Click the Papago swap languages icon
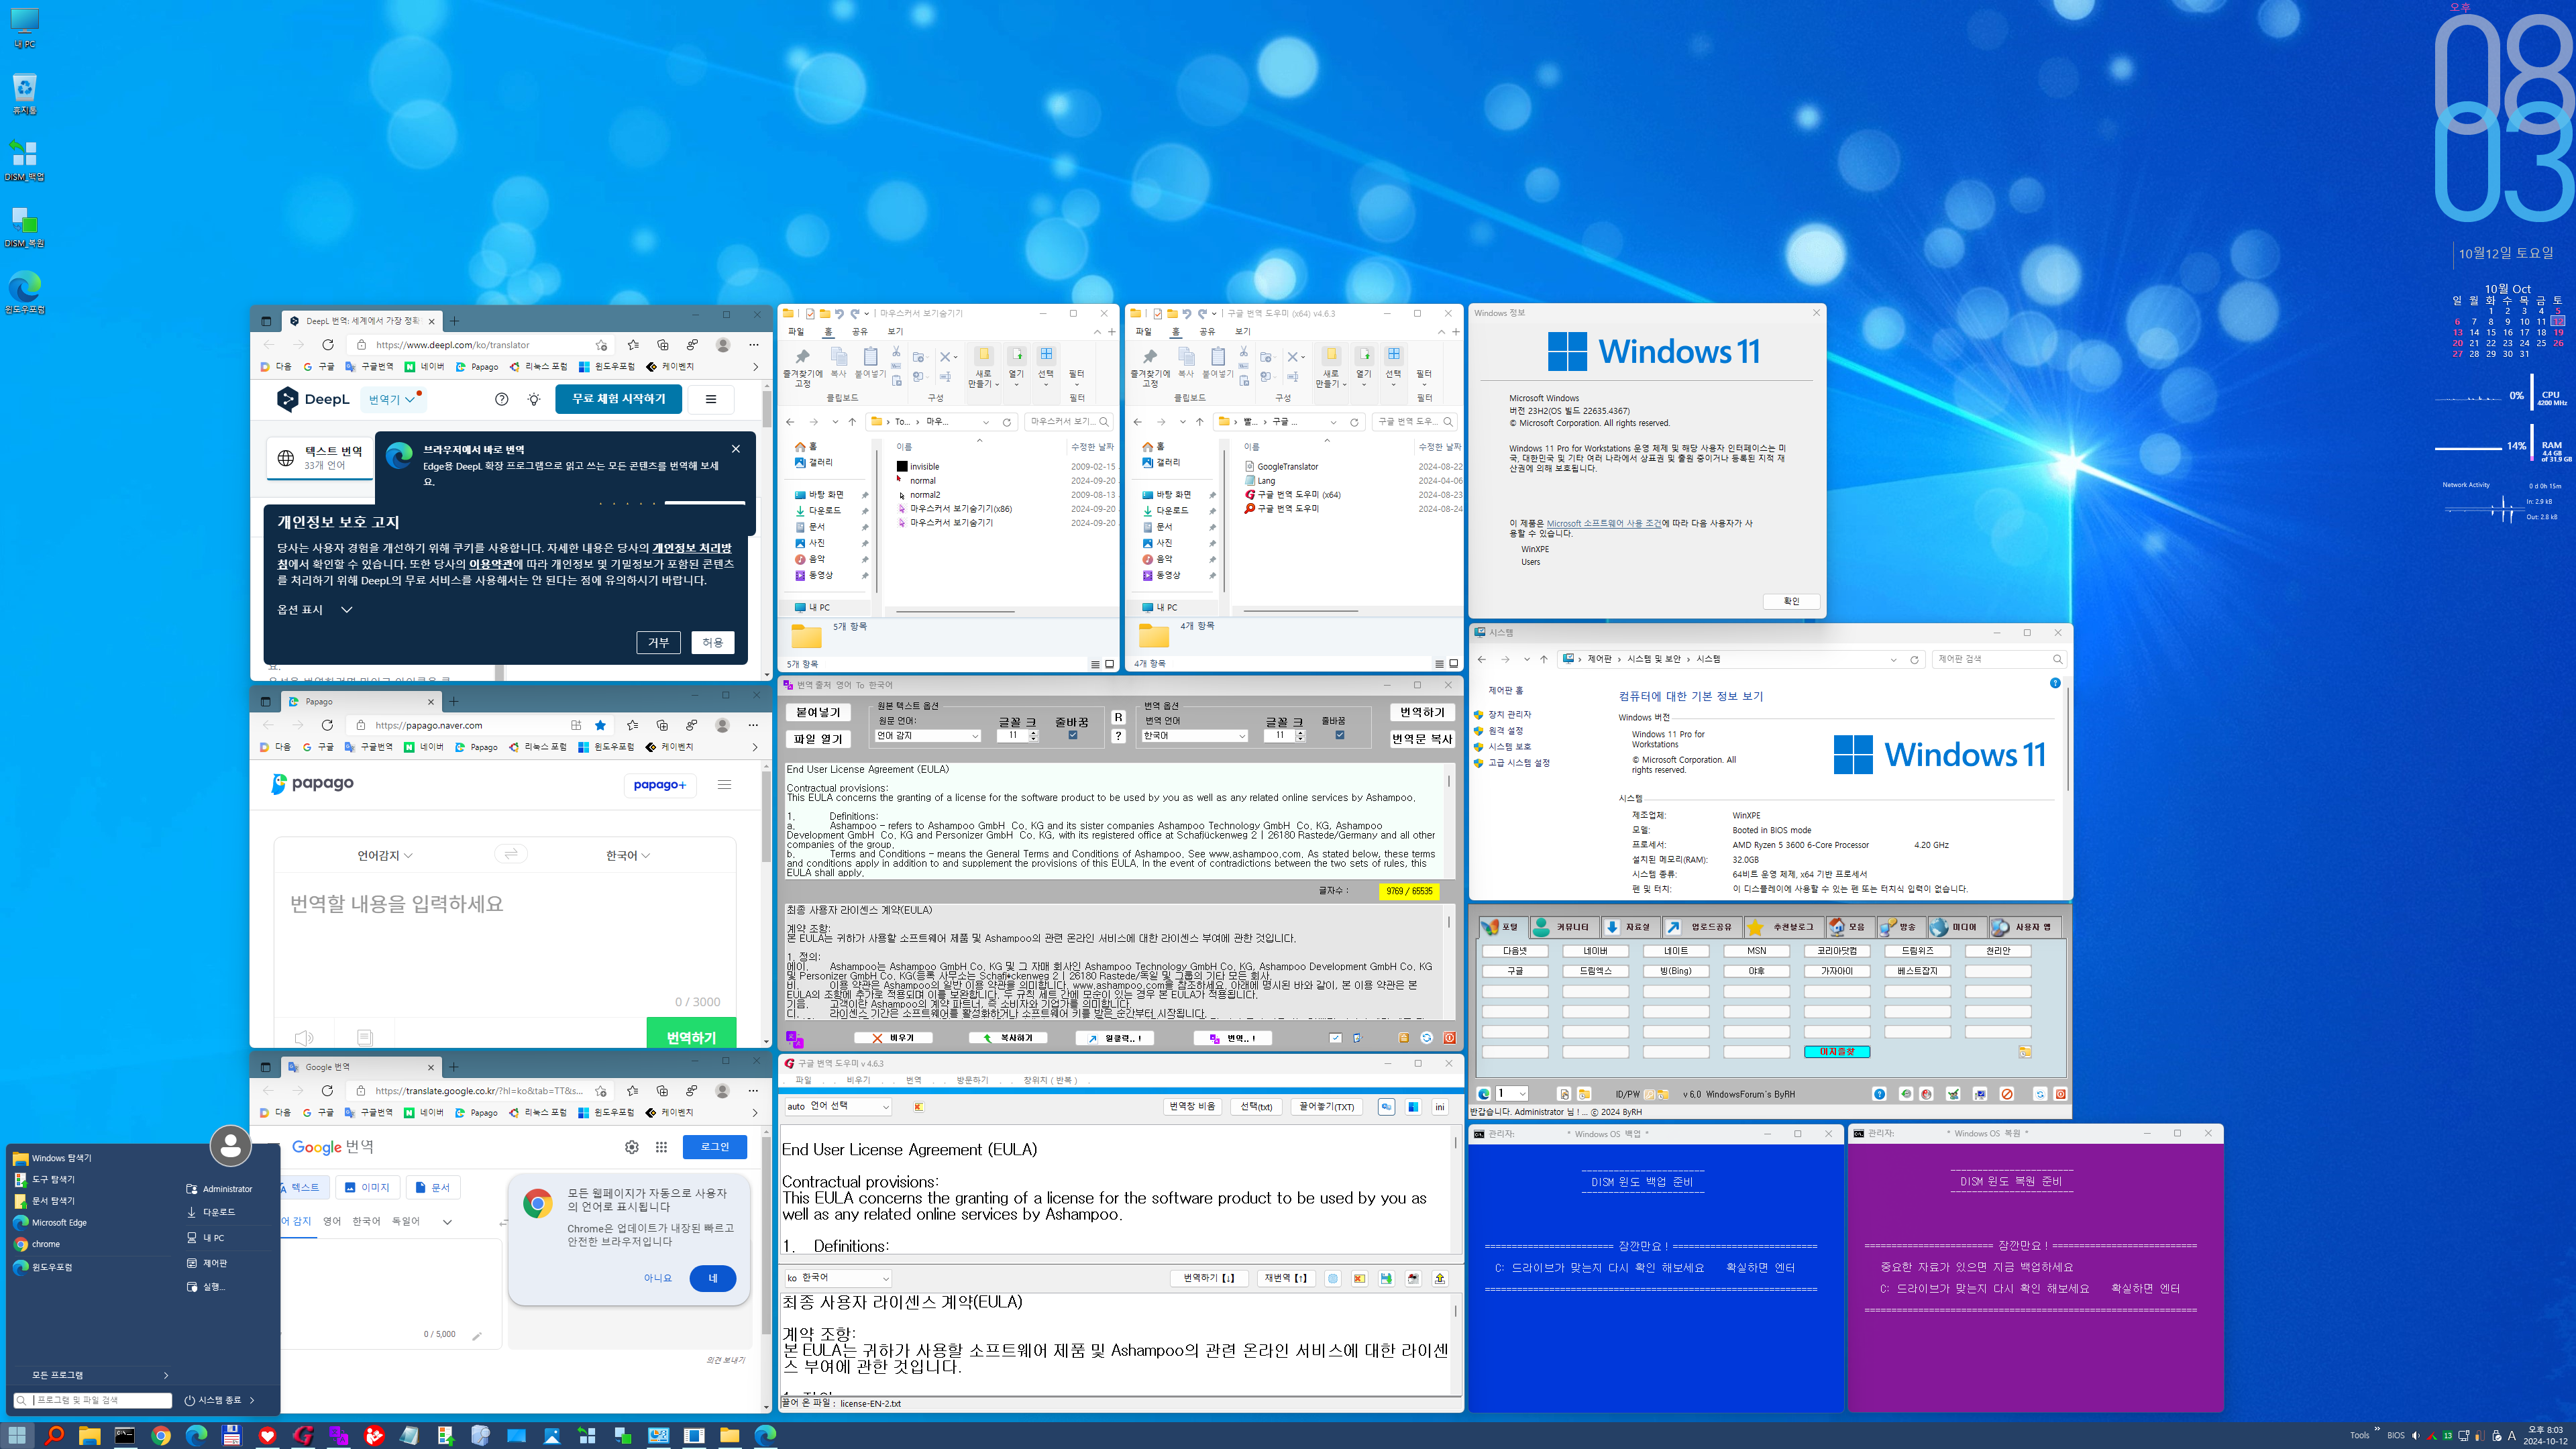 [511, 854]
